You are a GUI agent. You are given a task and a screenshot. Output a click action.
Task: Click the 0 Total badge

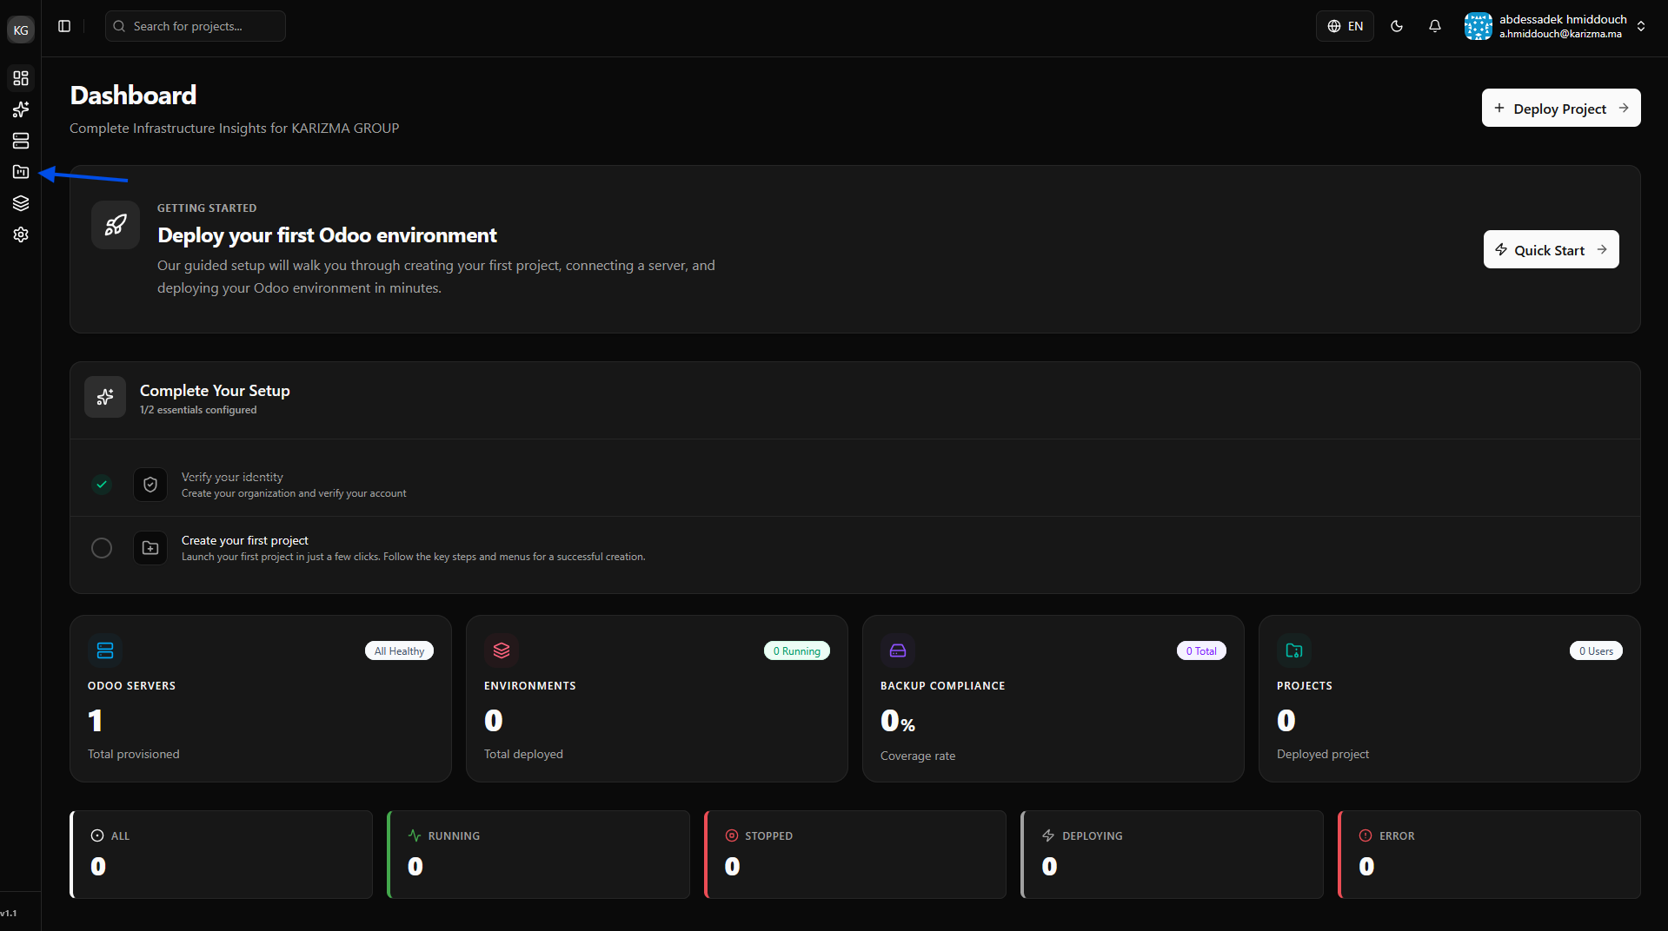[1201, 650]
